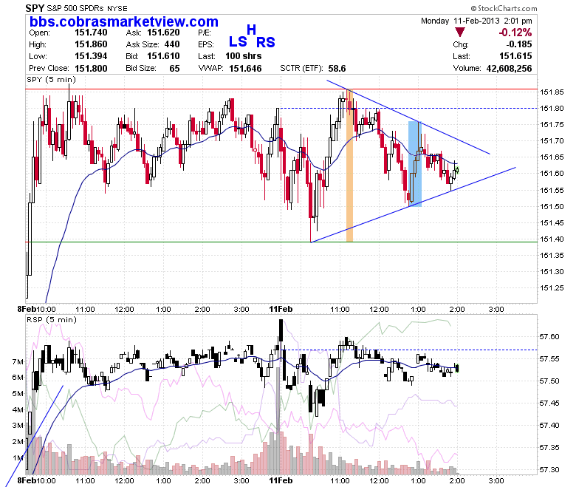Click the 11Feb label on upper time axis
Image resolution: width=576 pixels, height=487 pixels.
pos(281,309)
